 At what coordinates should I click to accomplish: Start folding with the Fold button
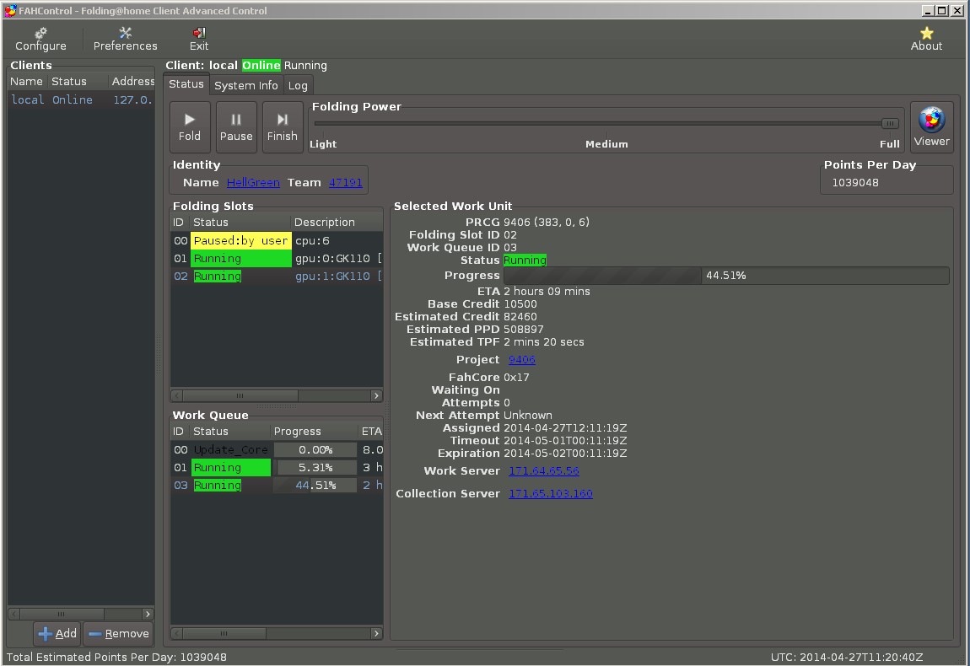[x=189, y=126]
